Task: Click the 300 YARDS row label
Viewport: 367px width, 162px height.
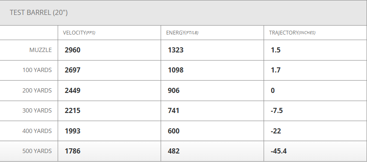Action: 37,110
